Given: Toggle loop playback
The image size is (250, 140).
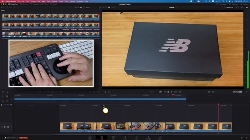Looking at the screenshot, I should [180, 92].
